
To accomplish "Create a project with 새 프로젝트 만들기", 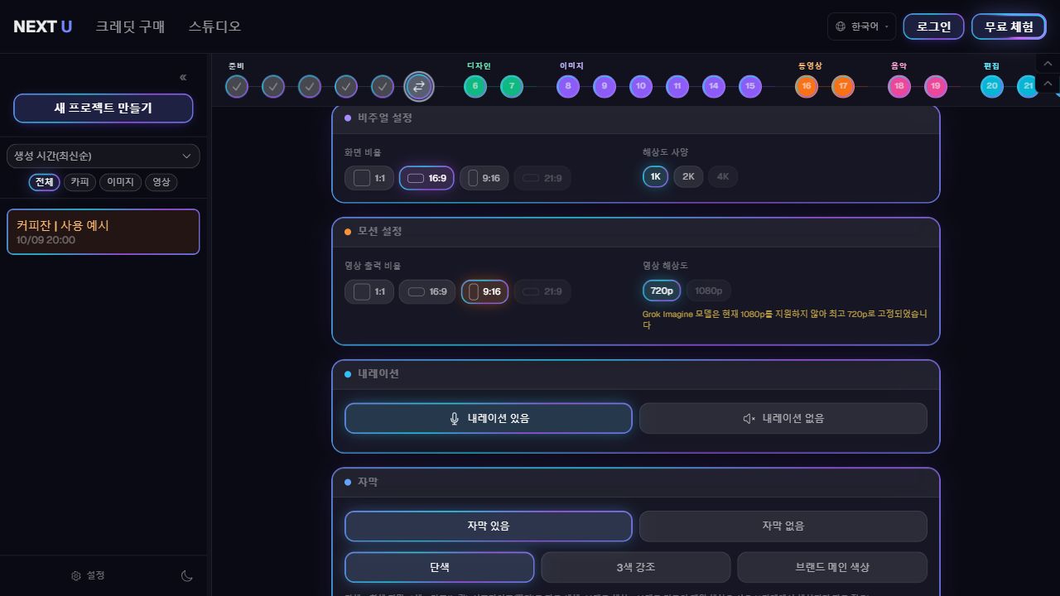I will 104,108.
